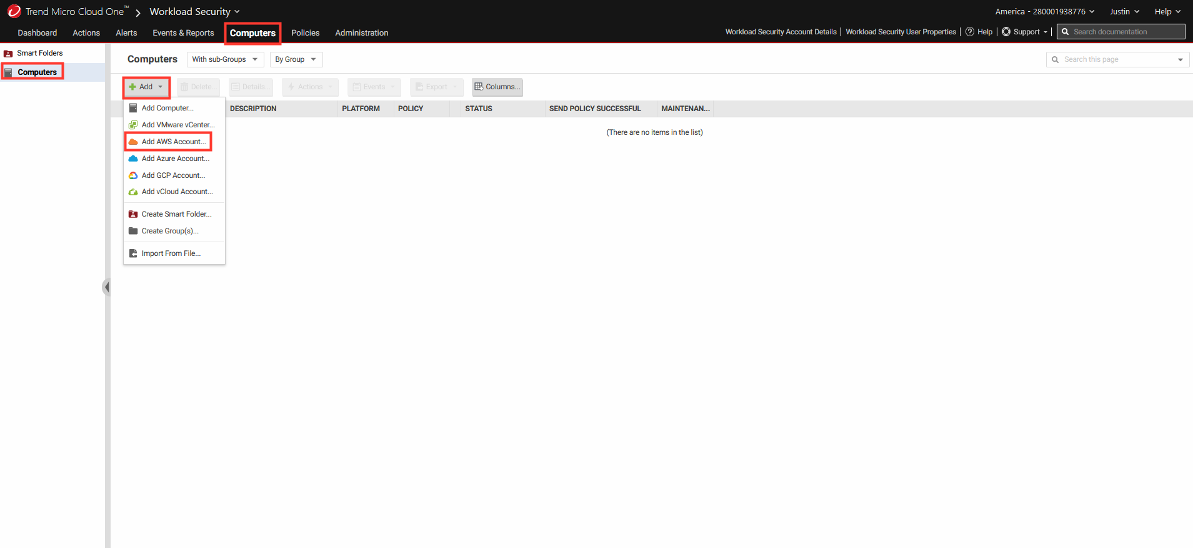
Task: Choose Create Smart Folder... menu entry
Action: point(174,214)
